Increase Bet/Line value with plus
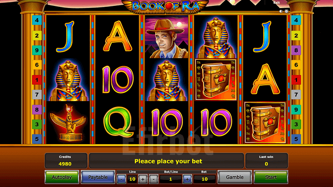 (187, 179)
